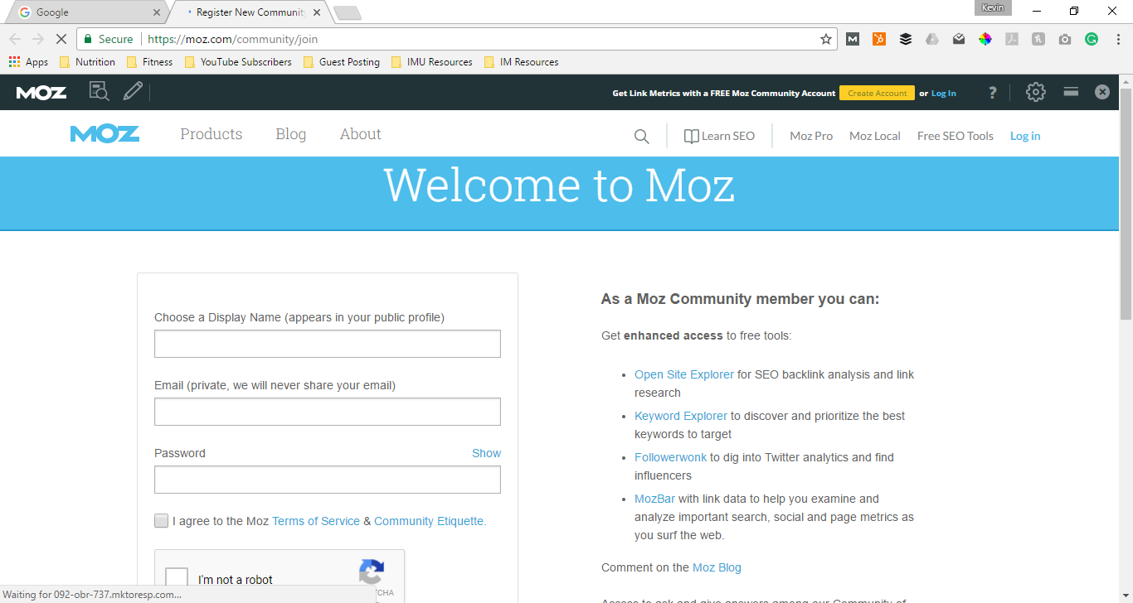Click the Learn SEO link
Image resolution: width=1133 pixels, height=603 pixels.
[719, 136]
